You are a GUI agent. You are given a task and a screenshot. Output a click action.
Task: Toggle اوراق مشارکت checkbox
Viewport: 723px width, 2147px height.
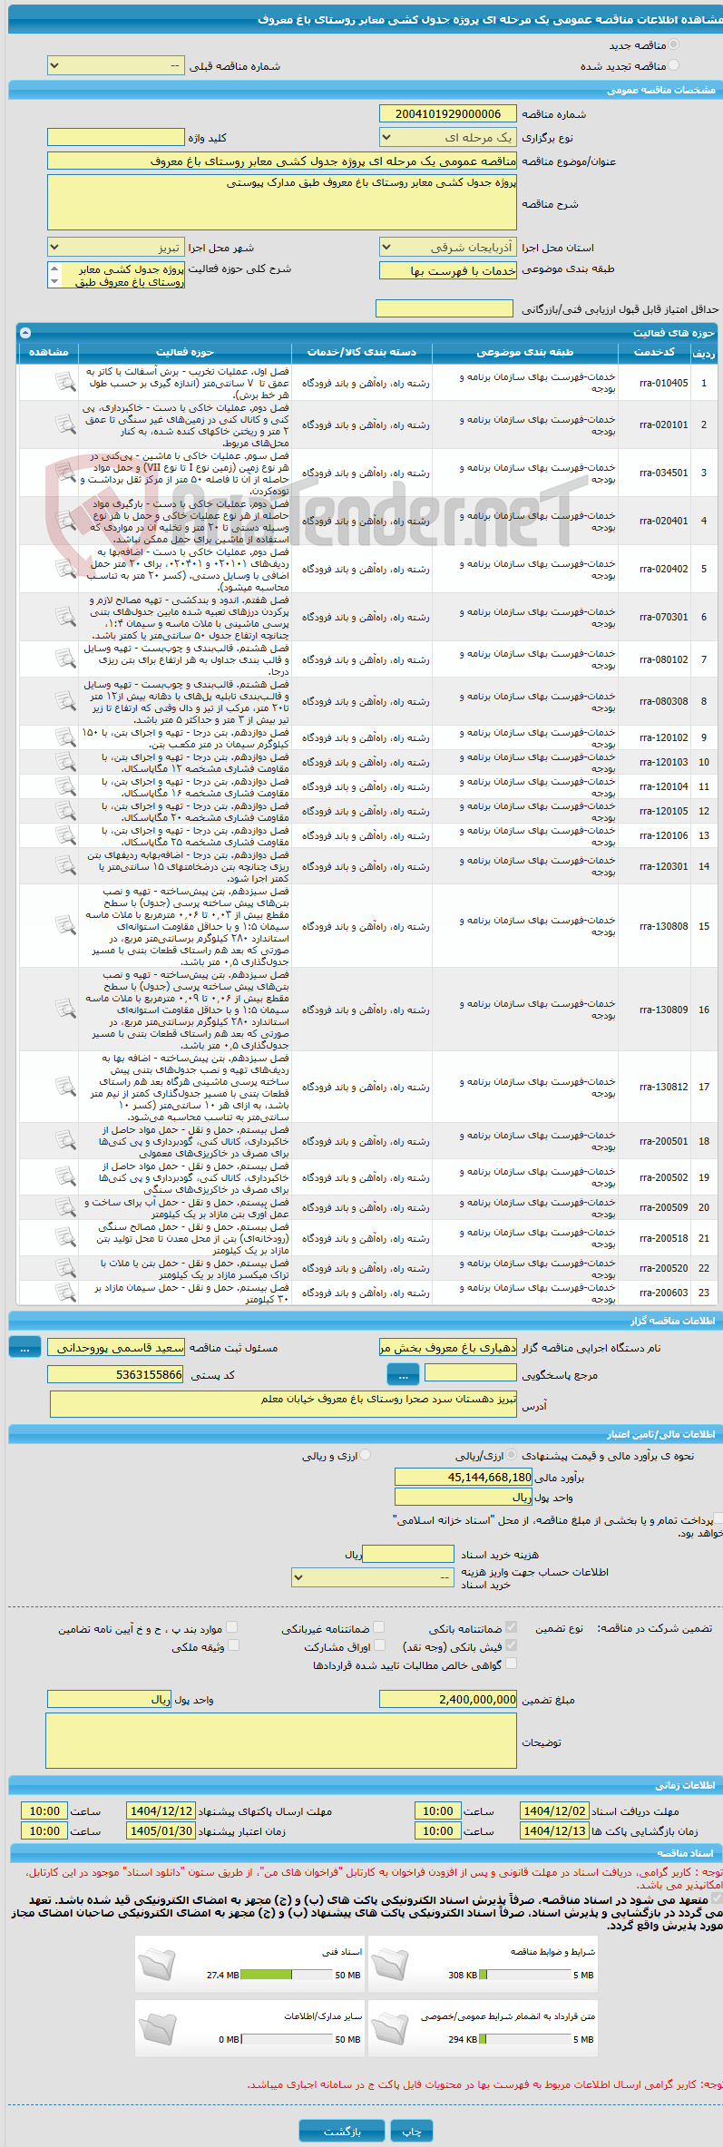[379, 1645]
